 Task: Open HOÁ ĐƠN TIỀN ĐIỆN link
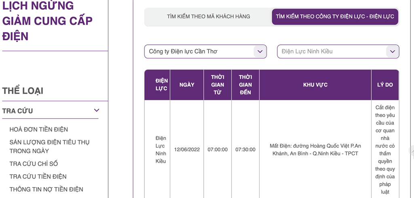39,129
